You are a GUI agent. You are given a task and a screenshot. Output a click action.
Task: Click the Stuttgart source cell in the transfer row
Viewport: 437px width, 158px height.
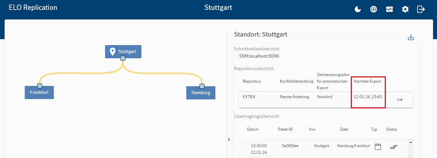pos(322,146)
